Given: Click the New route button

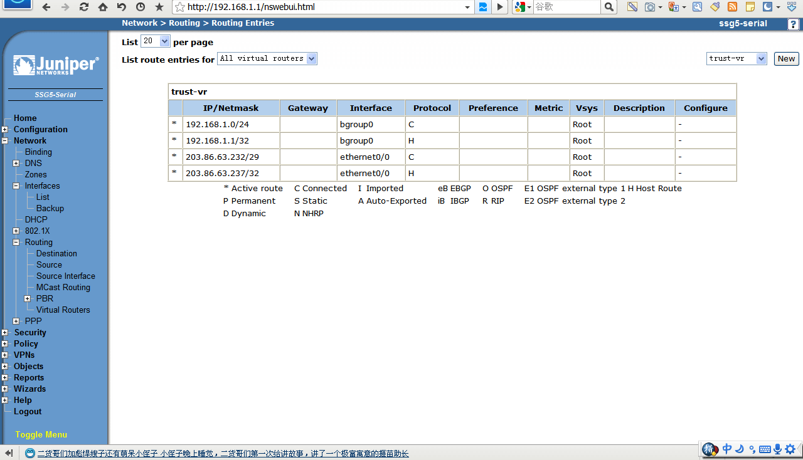Looking at the screenshot, I should (786, 58).
